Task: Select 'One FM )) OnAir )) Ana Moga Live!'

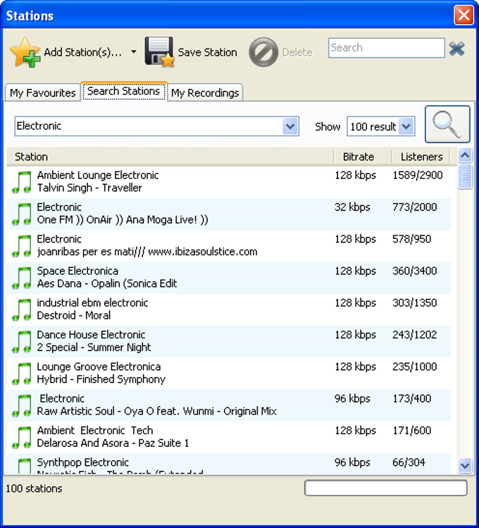Action: (123, 219)
